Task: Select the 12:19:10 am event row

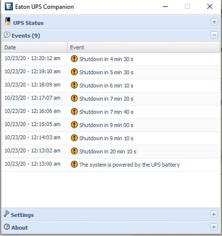Action: coord(111,72)
